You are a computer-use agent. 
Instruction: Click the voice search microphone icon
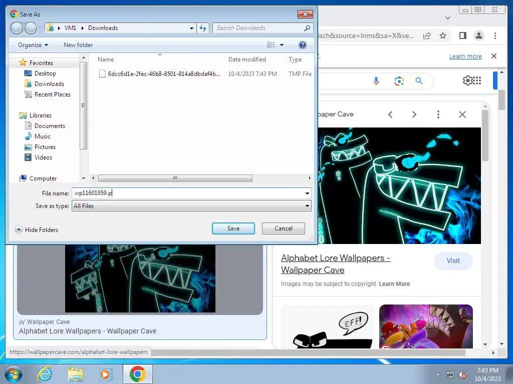point(376,80)
